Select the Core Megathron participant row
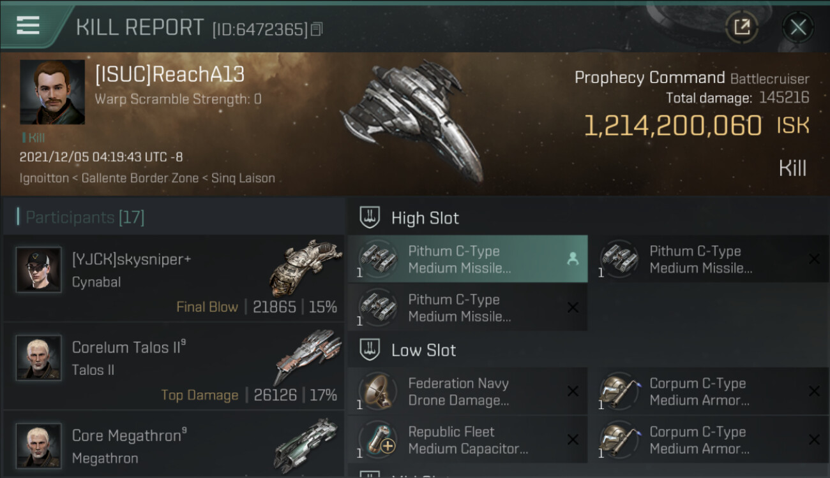 tap(172, 445)
